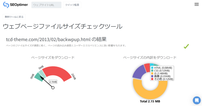Click the CSS (0.12MB) legend entry
This screenshot has width=202, height=106.
coord(160,70)
